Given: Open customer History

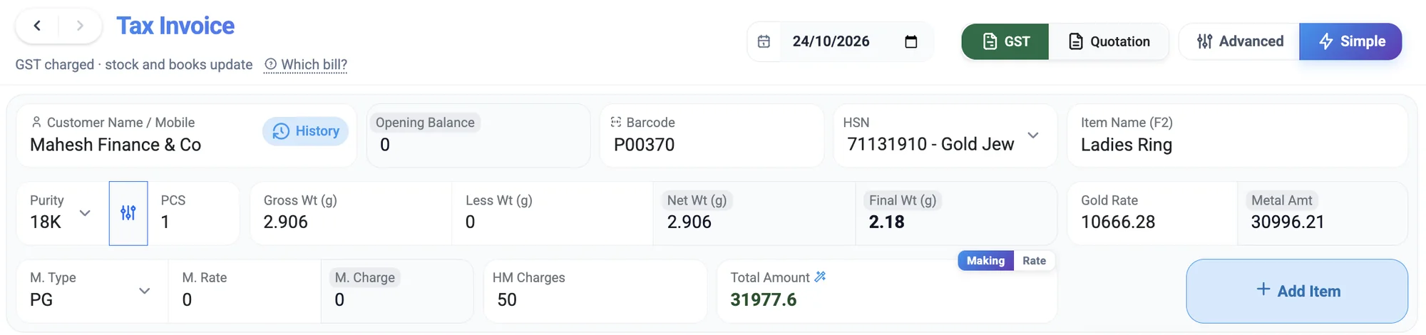Looking at the screenshot, I should [x=305, y=131].
